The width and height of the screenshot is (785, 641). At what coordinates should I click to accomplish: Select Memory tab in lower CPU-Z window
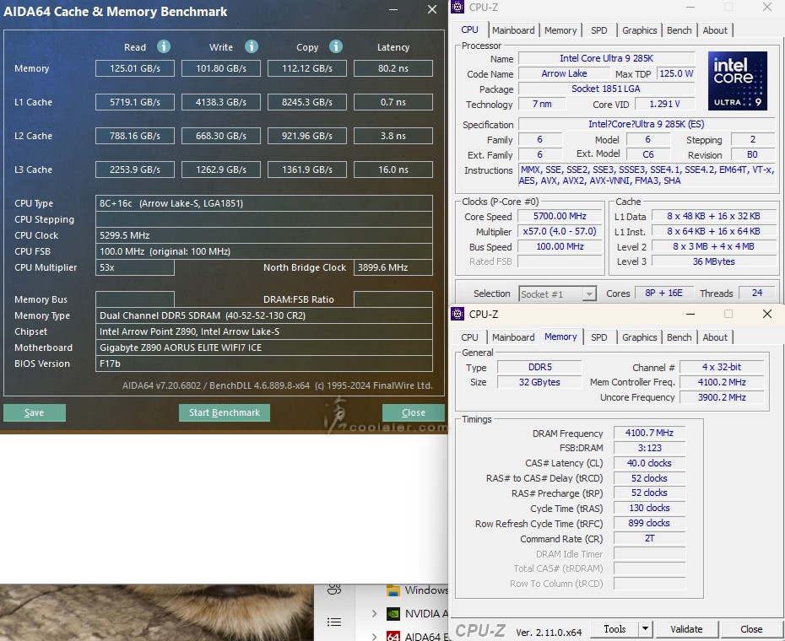click(x=560, y=337)
